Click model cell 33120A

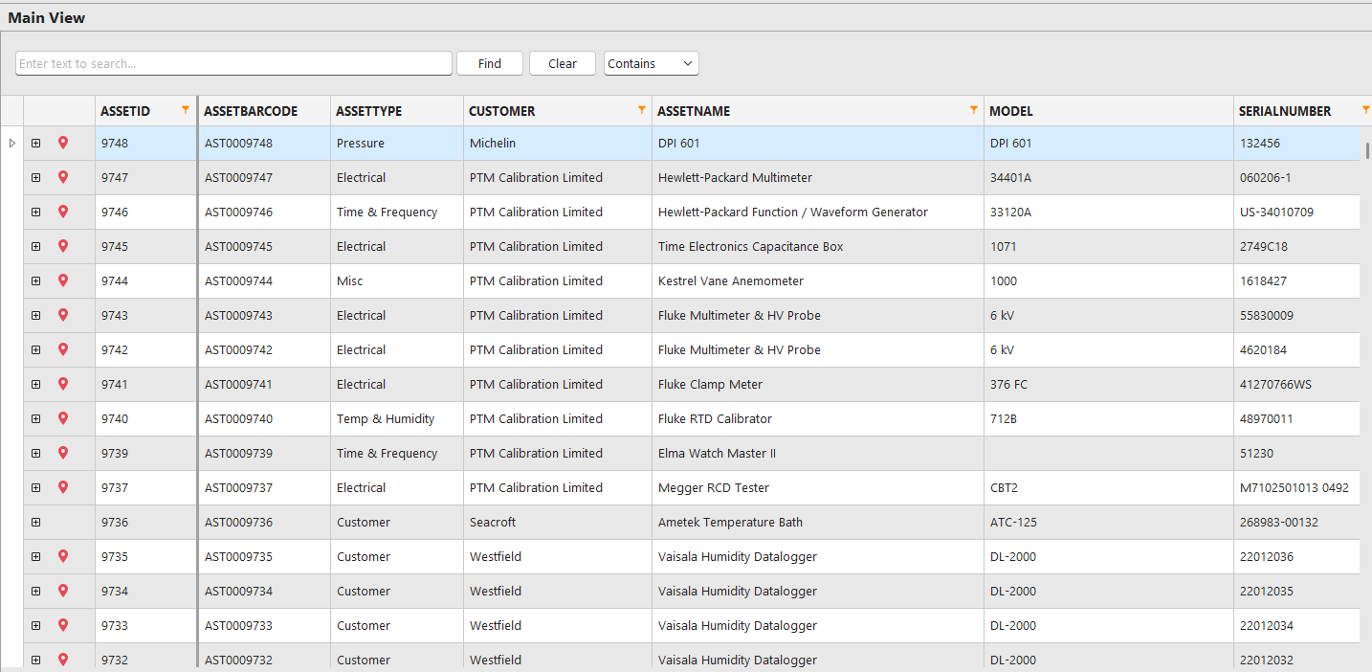(x=1109, y=212)
